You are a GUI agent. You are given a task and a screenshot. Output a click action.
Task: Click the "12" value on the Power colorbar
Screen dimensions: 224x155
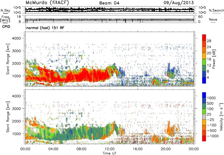[209, 65]
